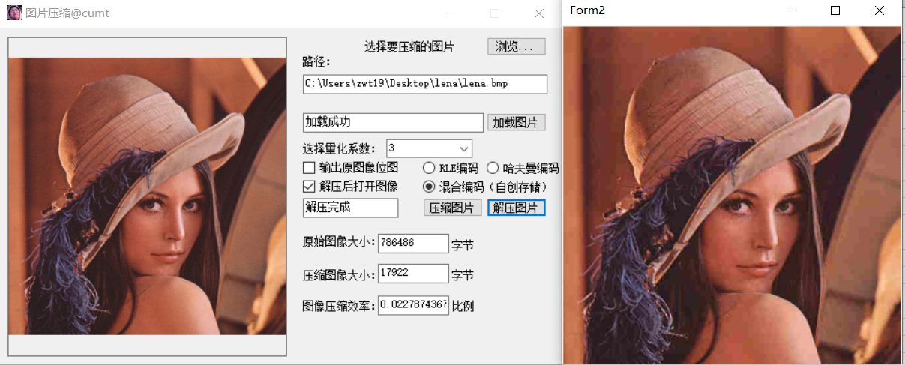Select the RLE编码 radio button

(x=430, y=168)
